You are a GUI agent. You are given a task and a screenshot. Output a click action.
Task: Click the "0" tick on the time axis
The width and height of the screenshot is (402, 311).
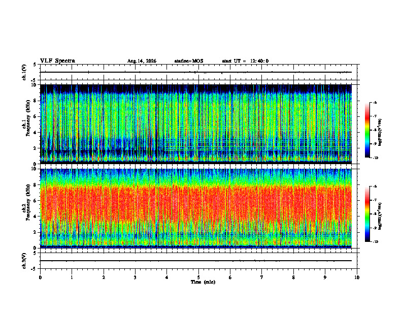tap(40, 277)
